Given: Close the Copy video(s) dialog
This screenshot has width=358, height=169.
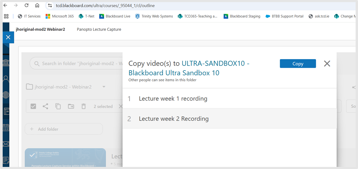Looking at the screenshot, I should 327,63.
